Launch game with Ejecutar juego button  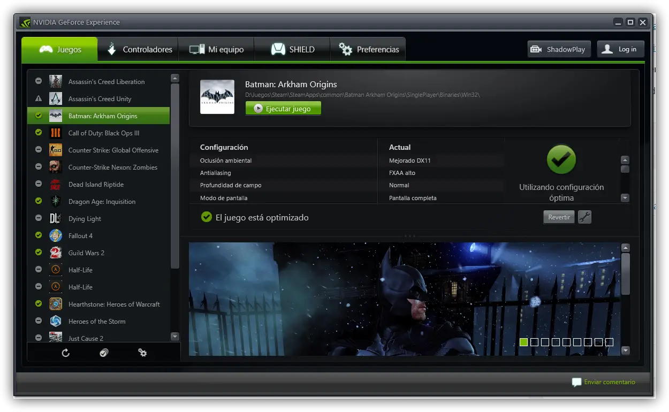point(283,108)
